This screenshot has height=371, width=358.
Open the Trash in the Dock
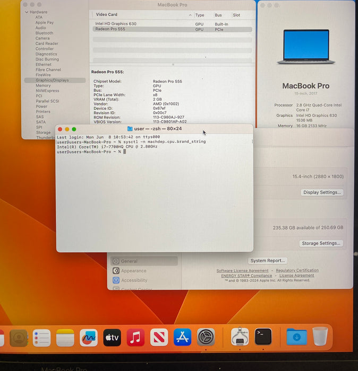(320, 336)
